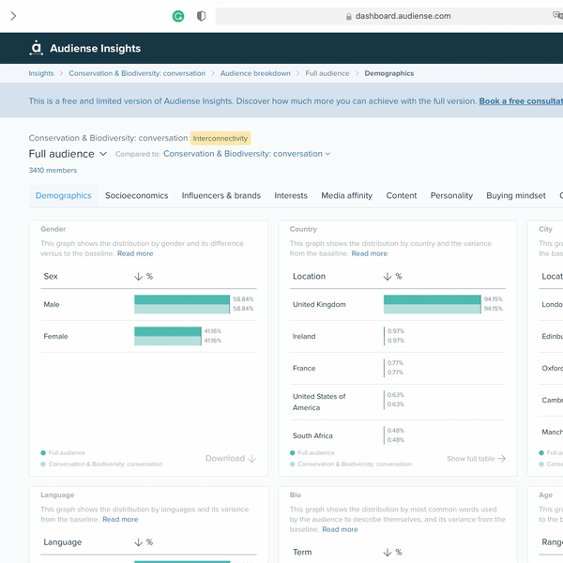563x563 pixels.
Task: Select the Media affinity tab
Action: pyautogui.click(x=347, y=196)
